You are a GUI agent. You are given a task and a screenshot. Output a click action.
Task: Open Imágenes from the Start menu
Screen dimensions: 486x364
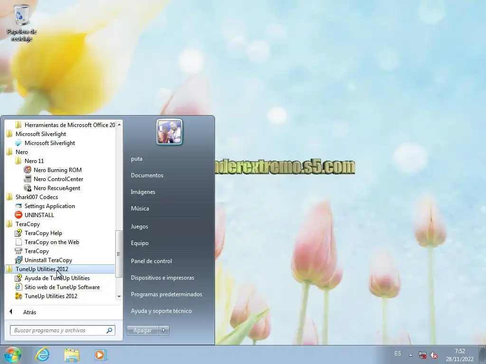143,192
